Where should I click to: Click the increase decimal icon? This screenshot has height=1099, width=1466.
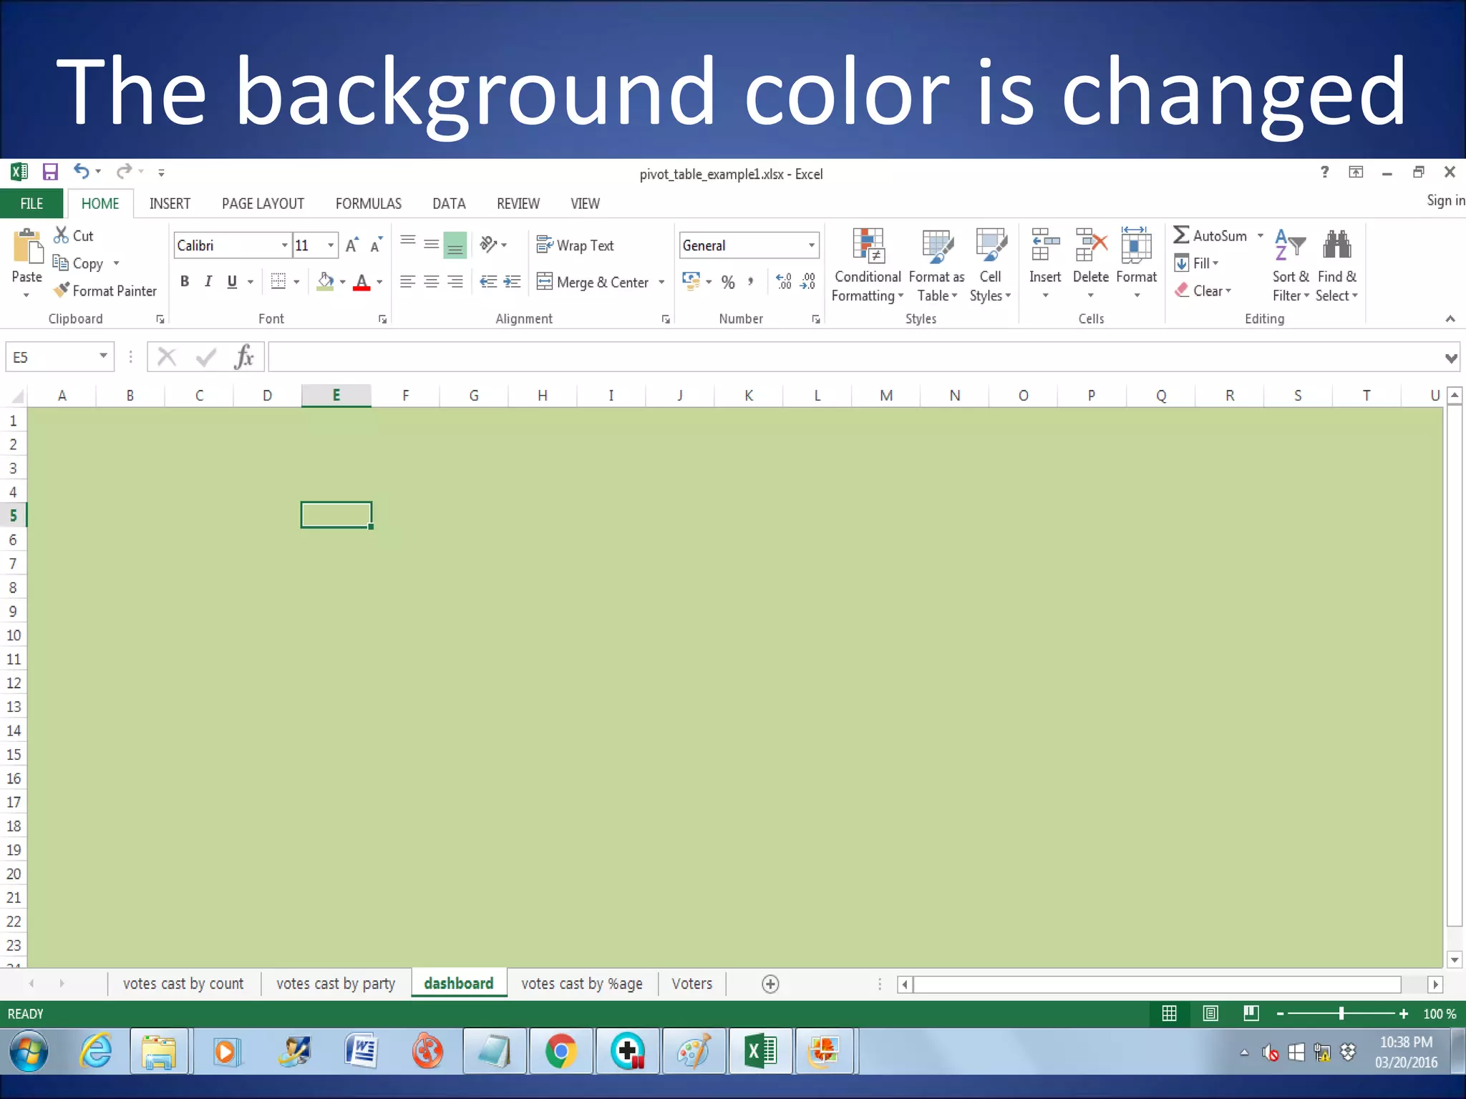click(785, 282)
